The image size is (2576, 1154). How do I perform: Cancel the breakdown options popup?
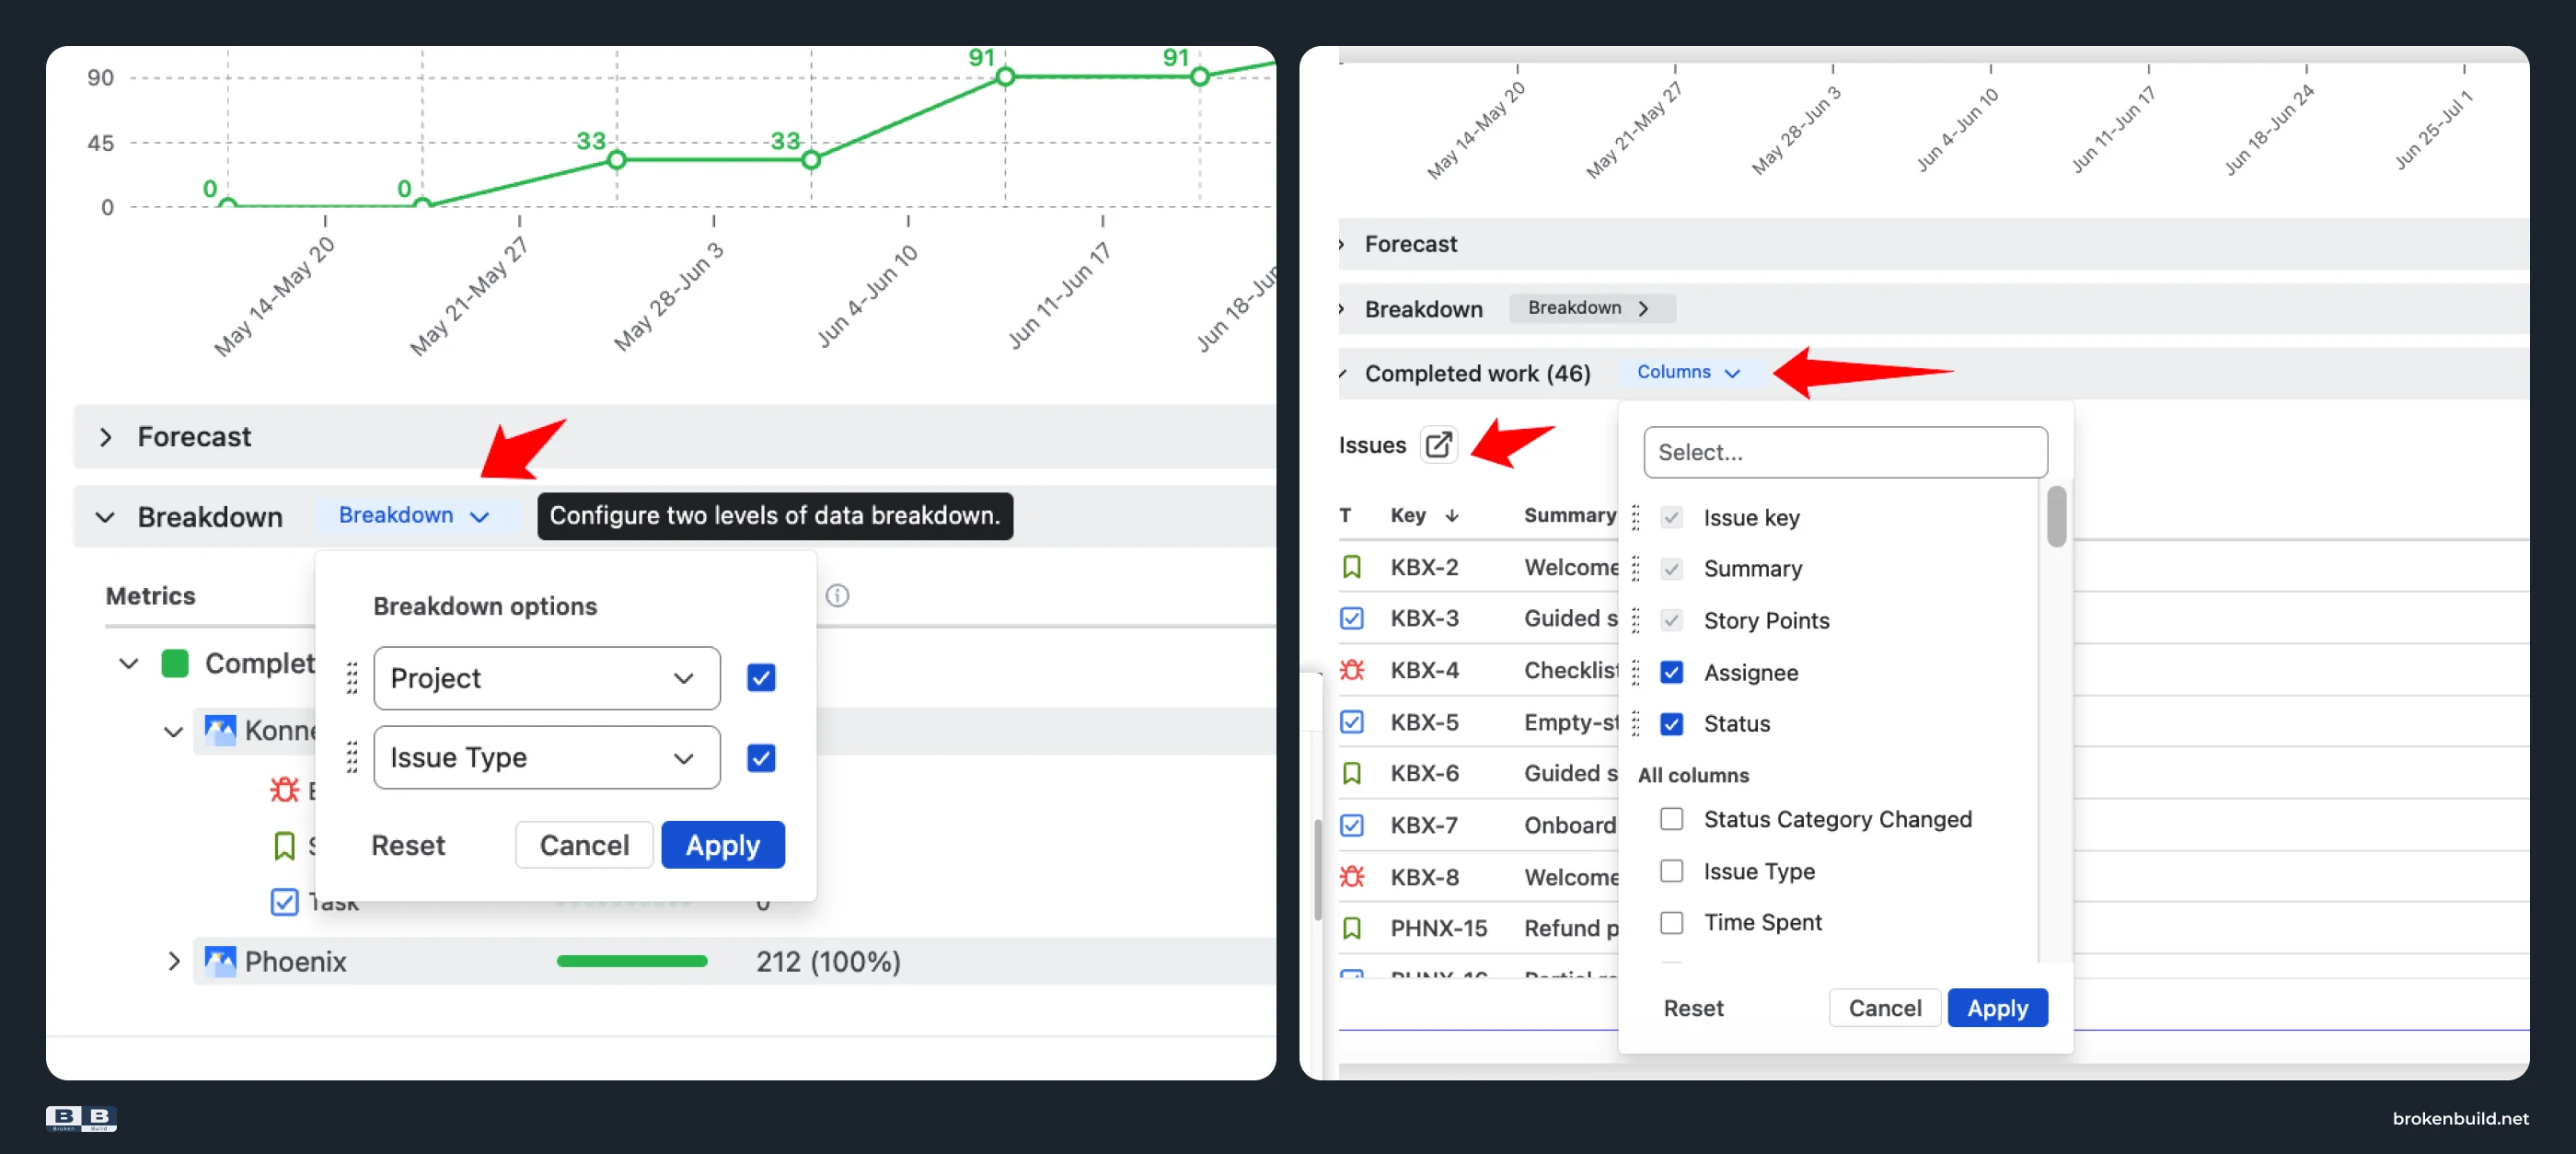coord(584,845)
